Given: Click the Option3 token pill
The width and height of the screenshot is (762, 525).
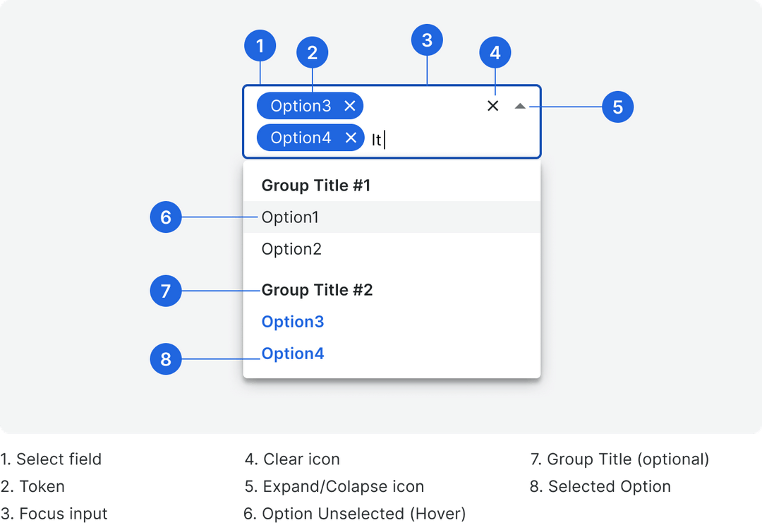Looking at the screenshot, I should 300,105.
